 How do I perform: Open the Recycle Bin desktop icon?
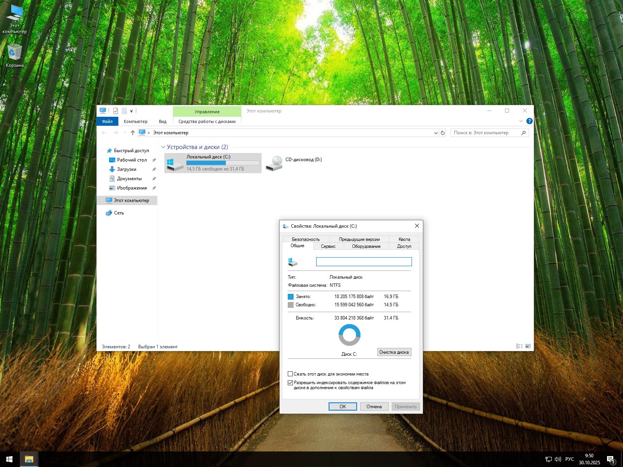click(x=14, y=53)
